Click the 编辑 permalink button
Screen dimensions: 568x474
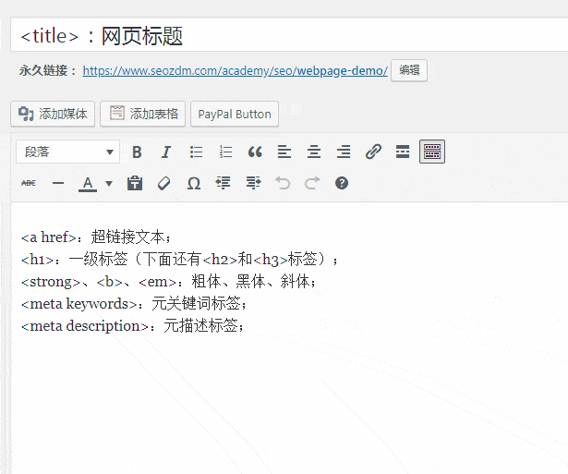[409, 70]
